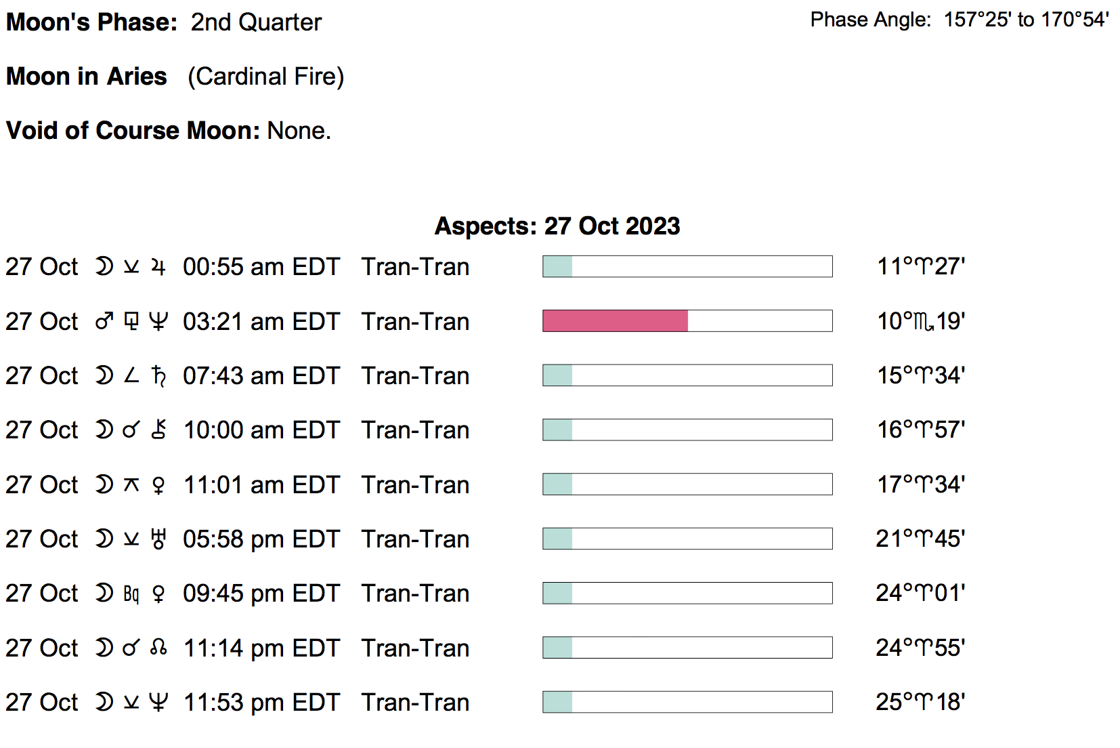Click the strength bar for the 00:55 am aspect
Viewport: 1120px width, 748px height.
(687, 267)
